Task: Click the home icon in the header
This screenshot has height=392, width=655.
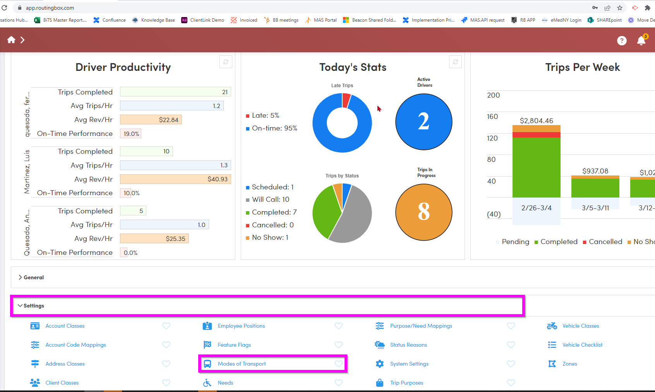Action: tap(11, 40)
